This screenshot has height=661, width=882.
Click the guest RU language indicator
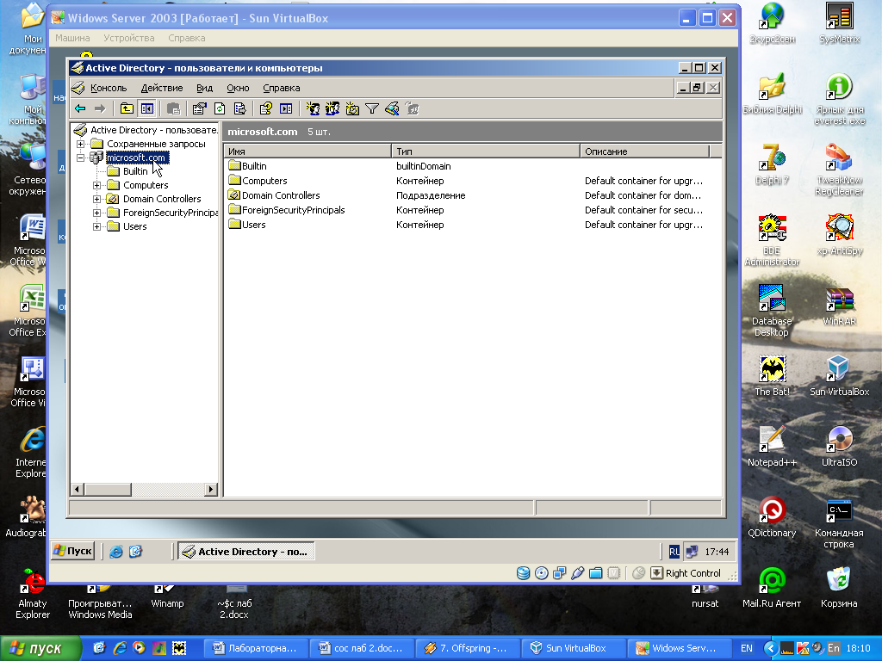tap(674, 552)
